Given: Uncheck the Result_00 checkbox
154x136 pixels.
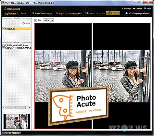Looking at the screenshot, I should (x=3, y=29).
